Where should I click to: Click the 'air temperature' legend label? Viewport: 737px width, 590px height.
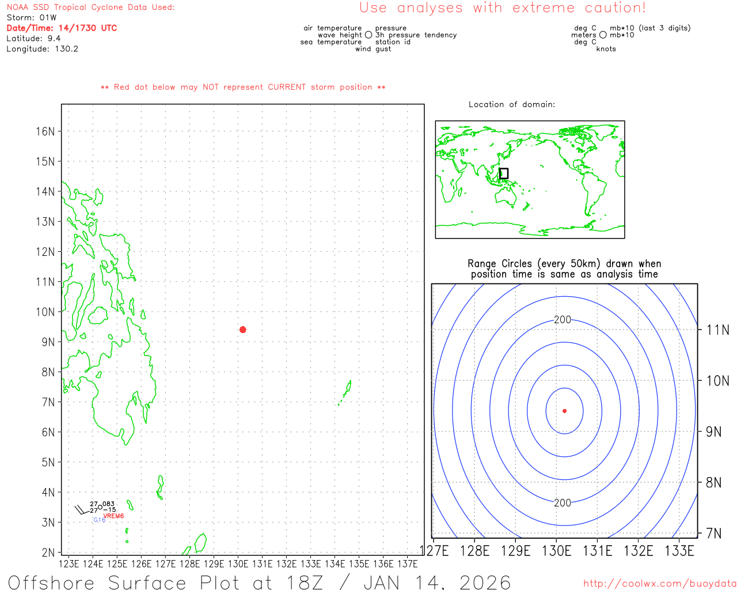coord(333,28)
